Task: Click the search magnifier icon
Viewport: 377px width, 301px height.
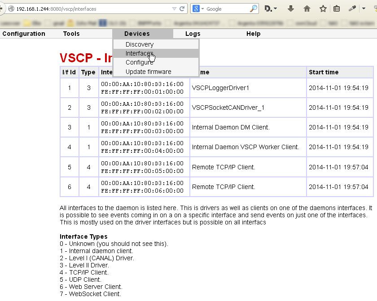Action: pyautogui.click(x=254, y=9)
